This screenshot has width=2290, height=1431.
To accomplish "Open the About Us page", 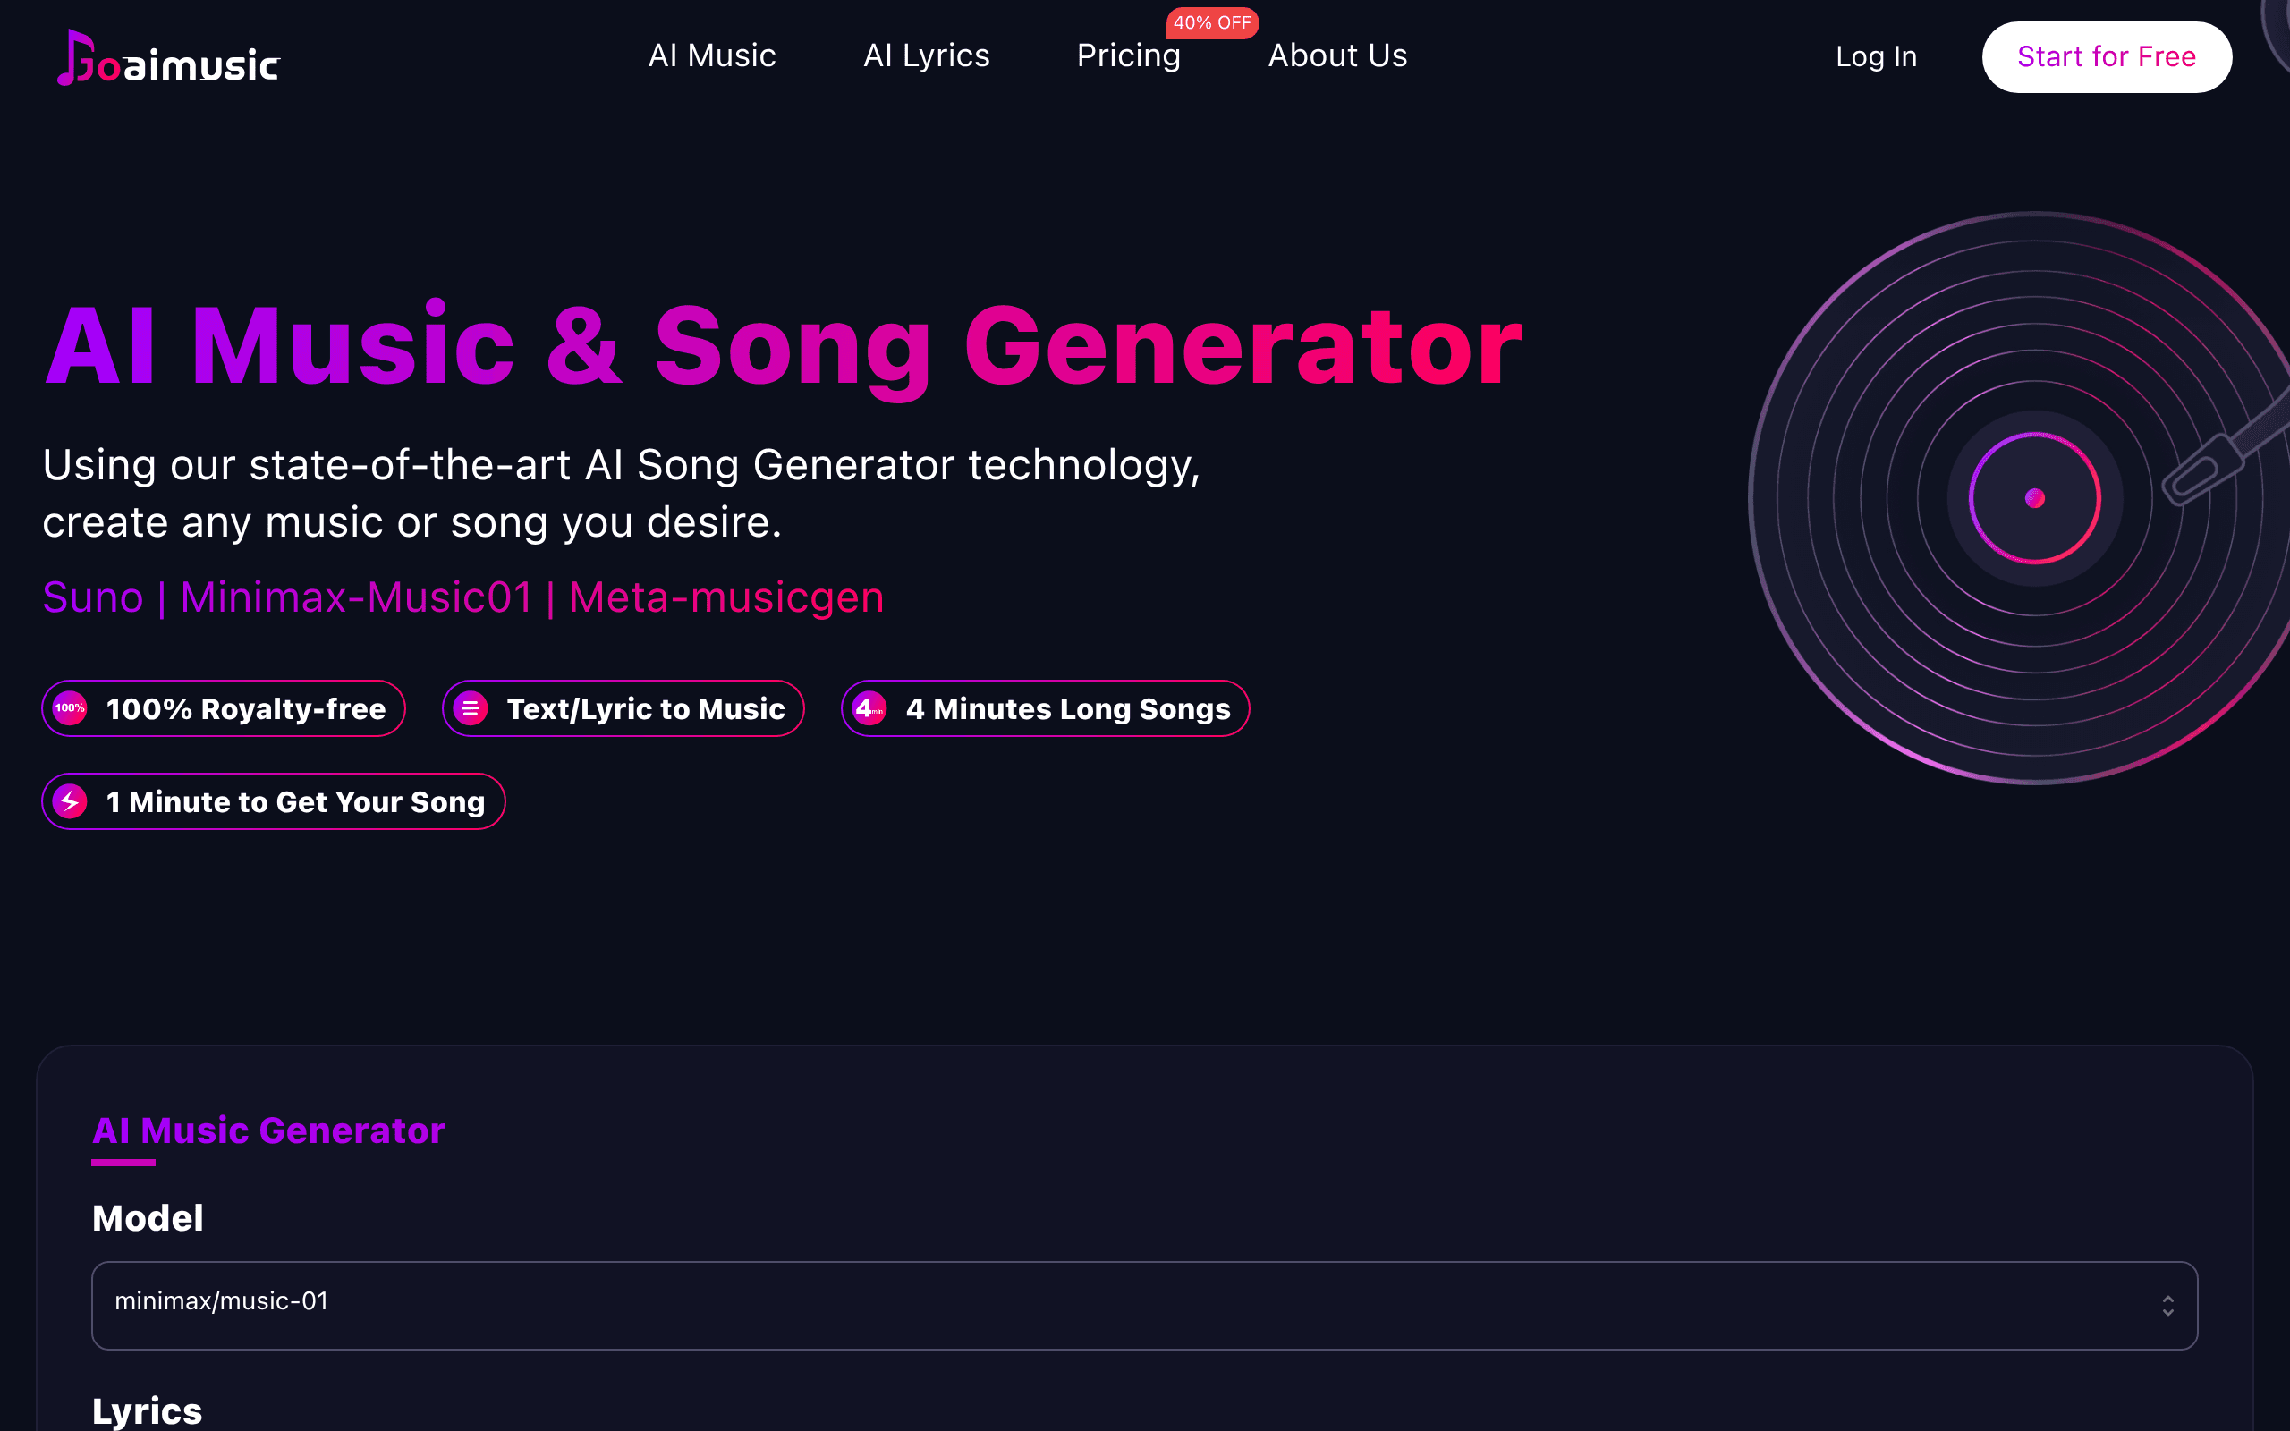I will [x=1337, y=55].
